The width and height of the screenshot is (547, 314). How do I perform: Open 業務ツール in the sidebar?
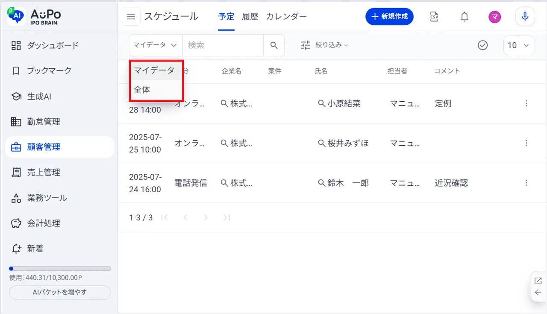click(59, 198)
